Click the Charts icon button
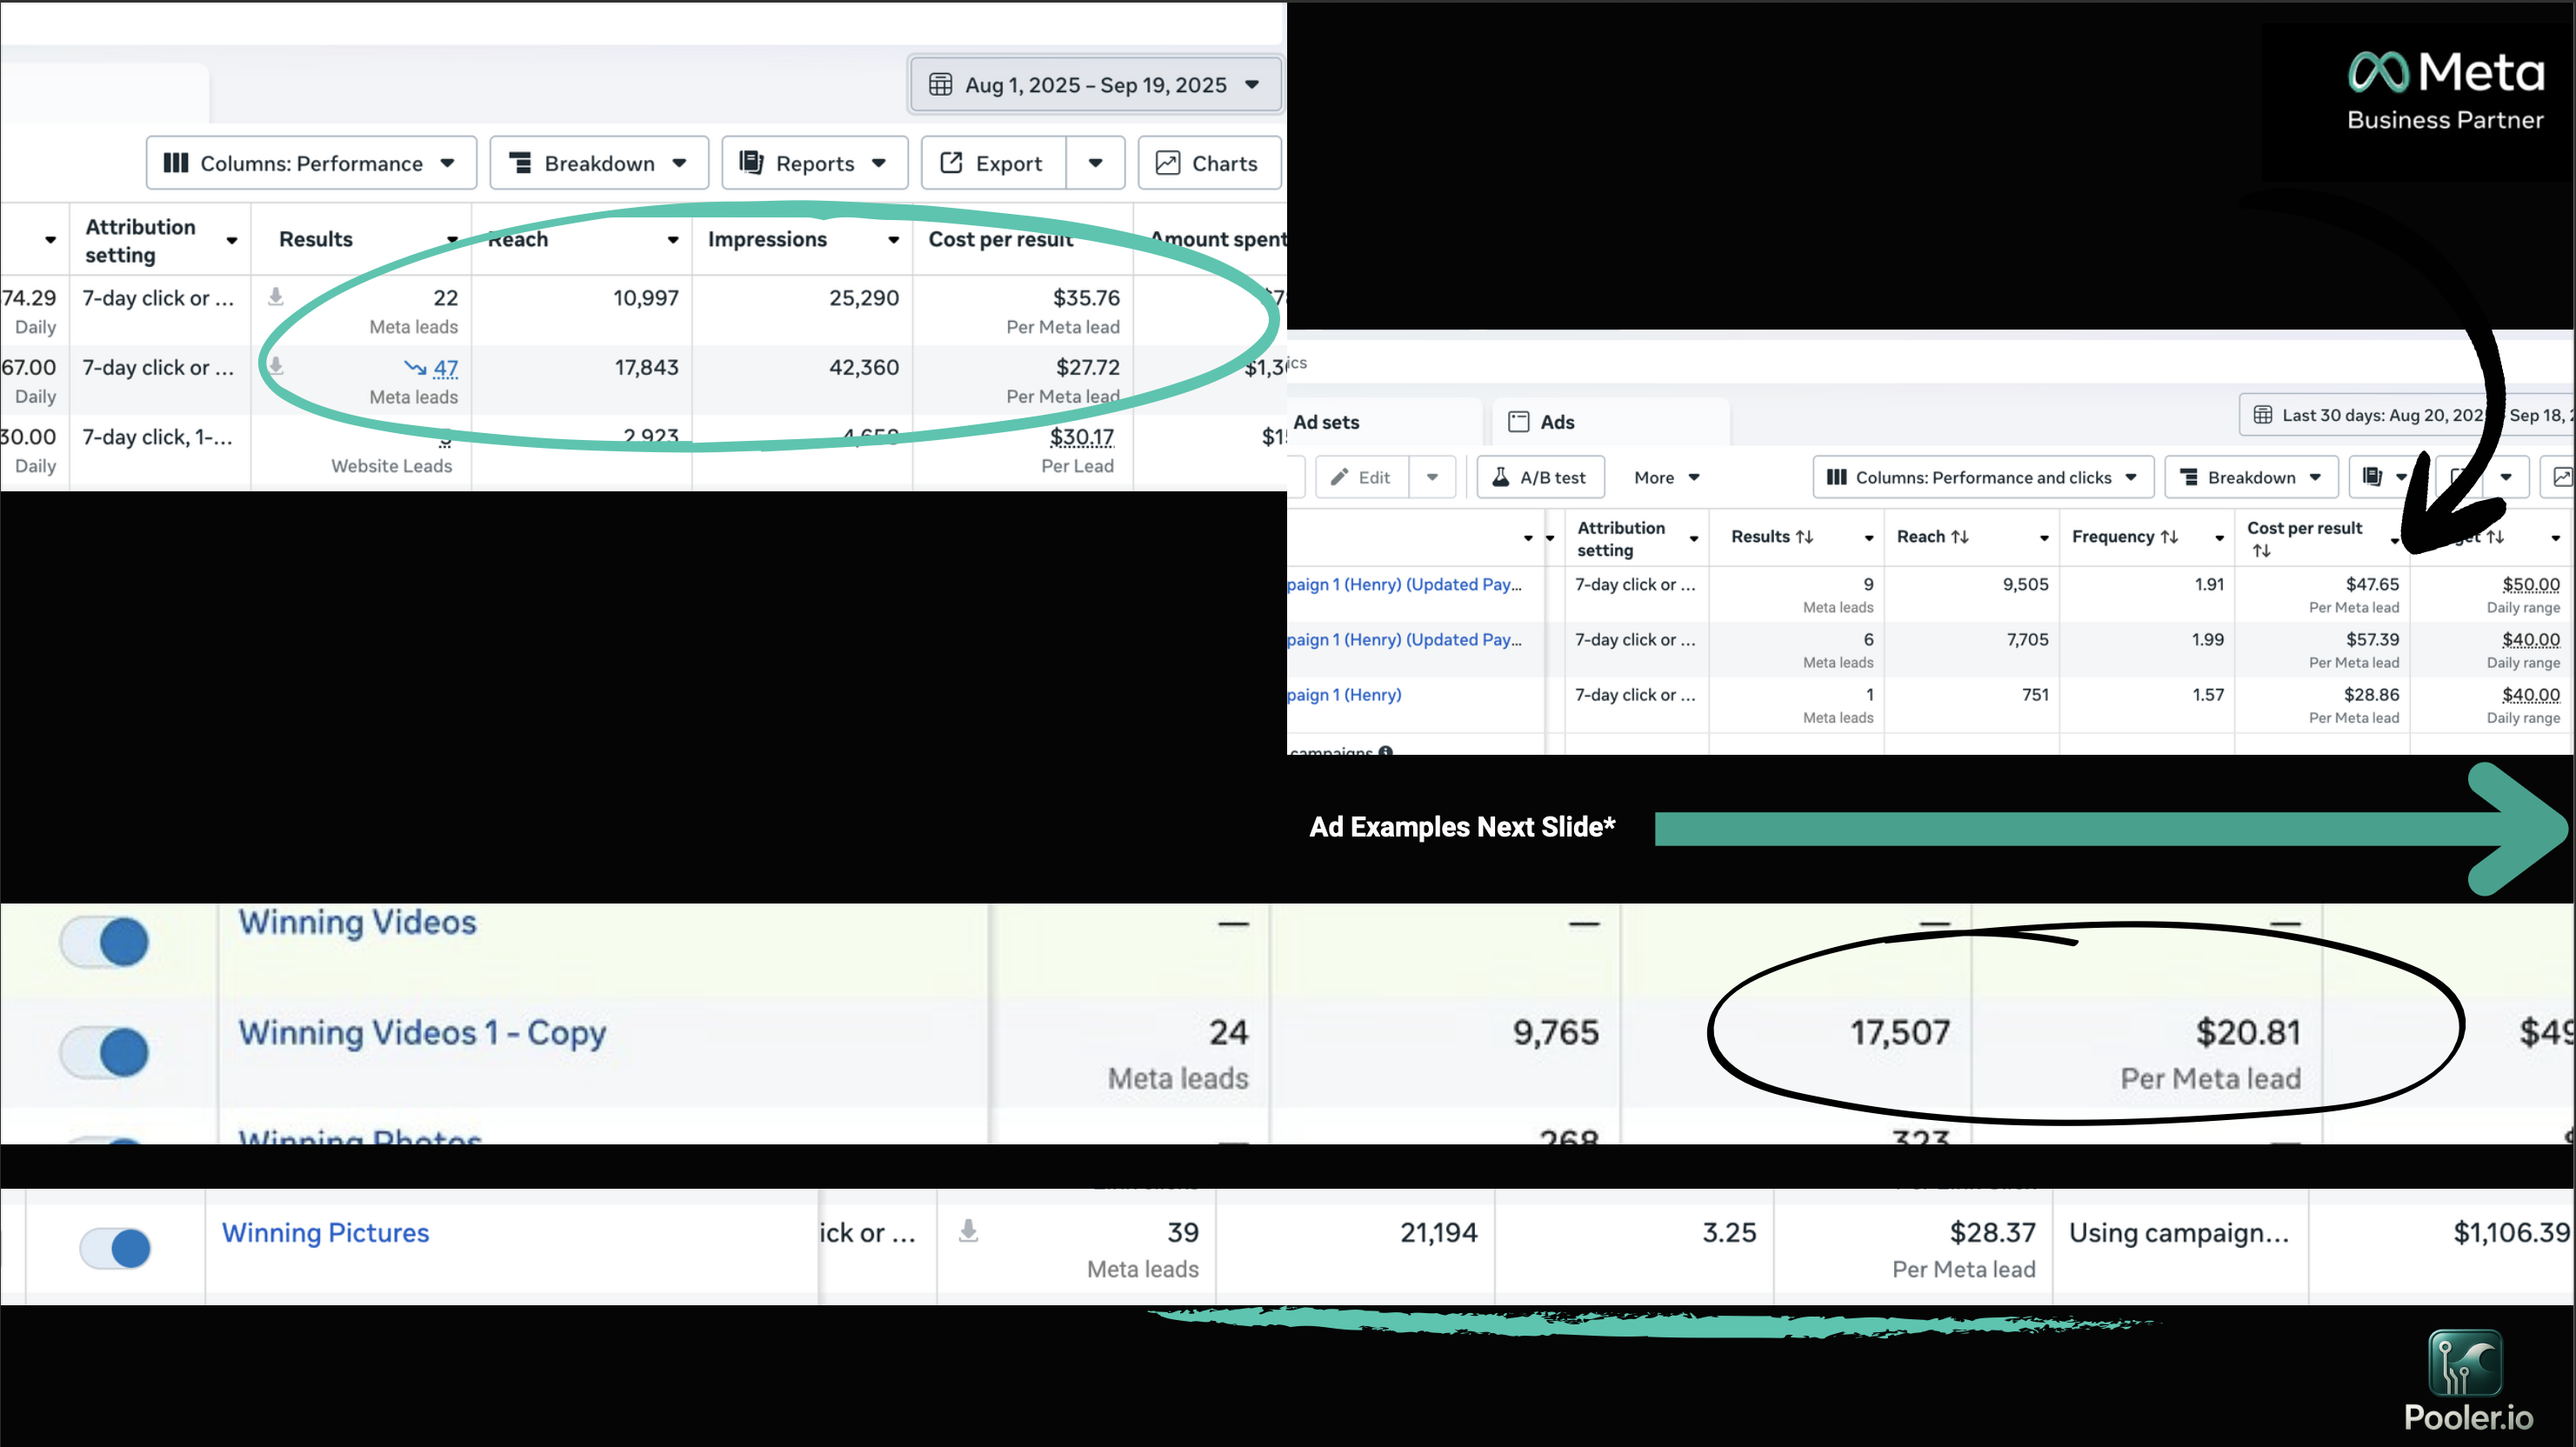2576x1447 pixels. pos(1208,163)
